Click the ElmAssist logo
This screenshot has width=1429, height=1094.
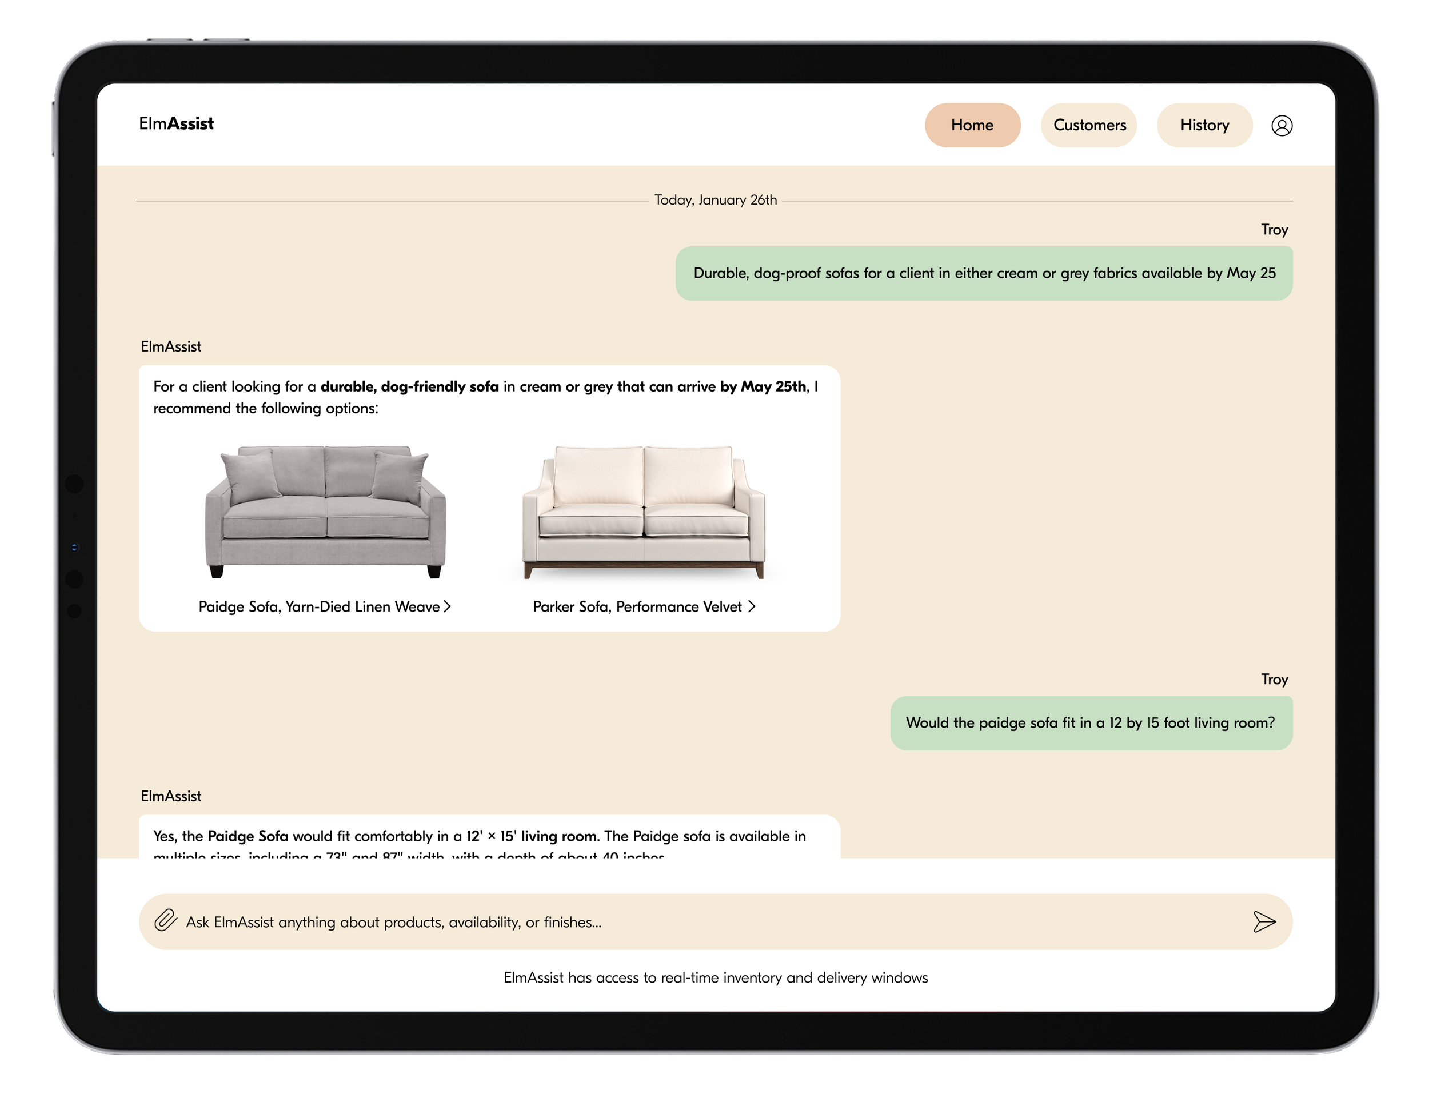tap(176, 123)
